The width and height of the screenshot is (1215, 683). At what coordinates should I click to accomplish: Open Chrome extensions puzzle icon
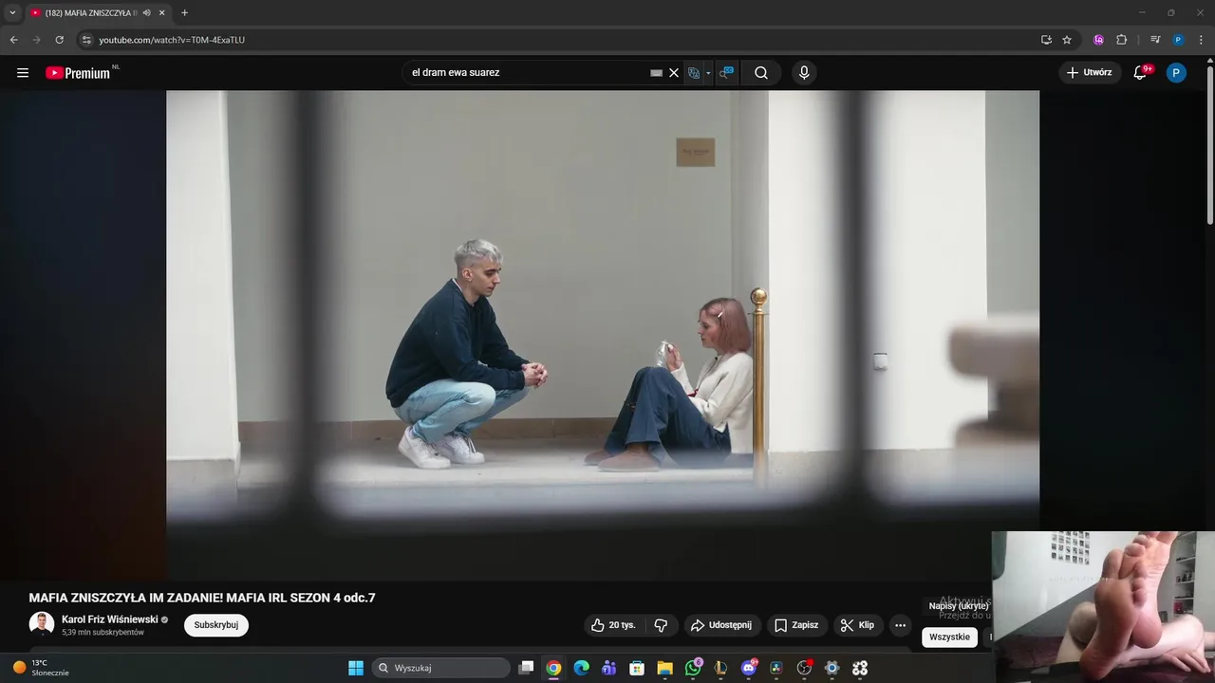tap(1122, 40)
